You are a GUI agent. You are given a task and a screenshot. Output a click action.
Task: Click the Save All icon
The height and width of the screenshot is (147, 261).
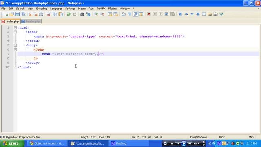[24, 14]
